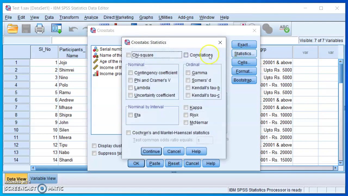The image size is (348, 196).
Task: Click the Age of the respondent ruler icon
Action: pyautogui.click(x=95, y=62)
